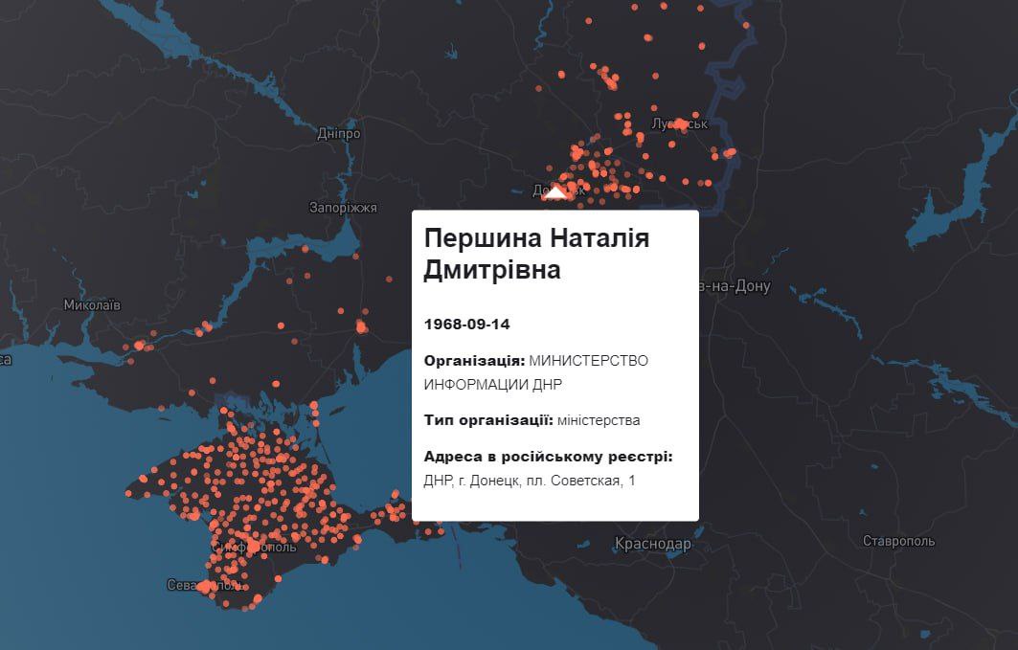Click the Організація label in the popup
The image size is (1018, 650).
(474, 360)
